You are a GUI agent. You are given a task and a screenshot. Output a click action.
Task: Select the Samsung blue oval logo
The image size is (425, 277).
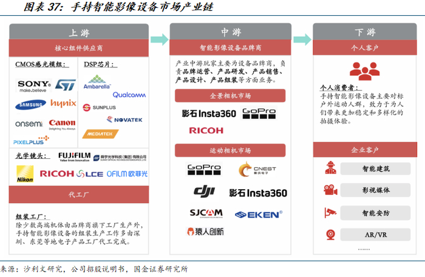click(30, 105)
